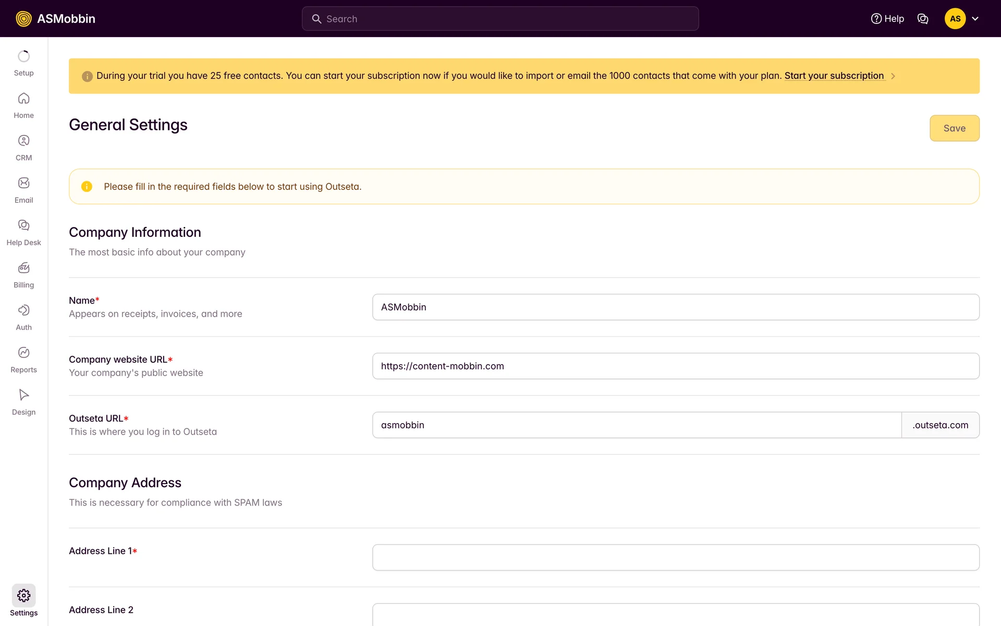Image resolution: width=1001 pixels, height=626 pixels.
Task: Focus the Address Line 1 field
Action: pos(676,557)
